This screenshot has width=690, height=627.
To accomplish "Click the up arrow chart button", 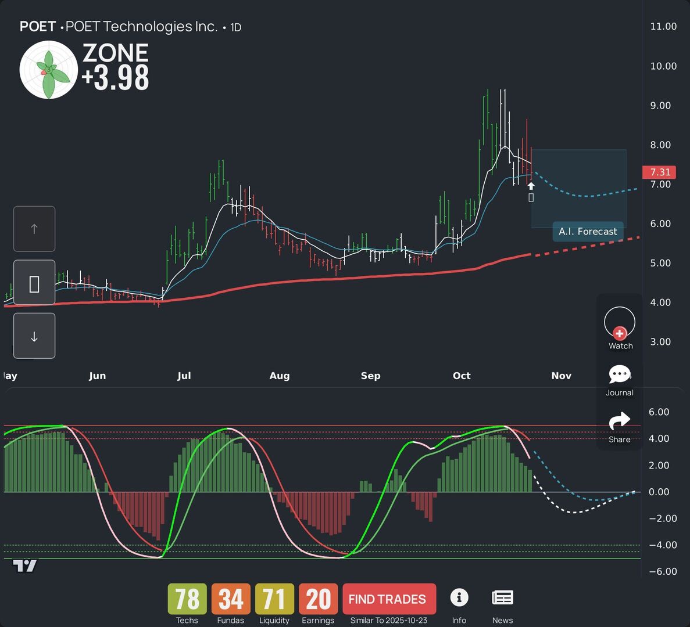I will click(x=34, y=229).
